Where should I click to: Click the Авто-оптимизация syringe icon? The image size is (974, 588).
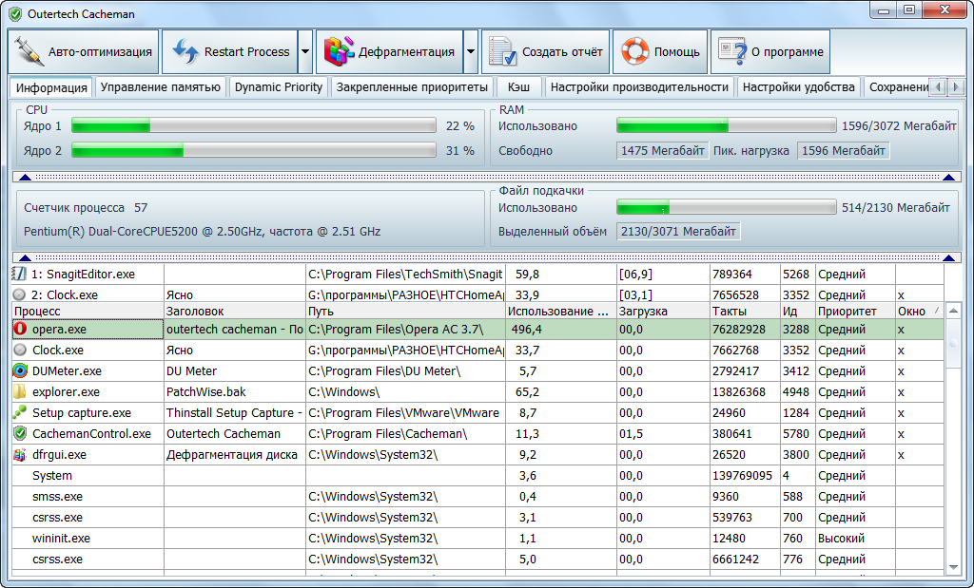pyautogui.click(x=29, y=51)
